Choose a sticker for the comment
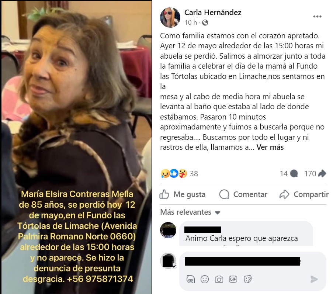Viewport: 333px width, 294px height. (247, 279)
